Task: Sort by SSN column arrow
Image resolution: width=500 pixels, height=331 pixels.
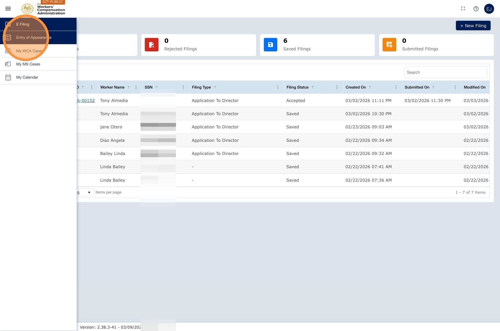Action: click(156, 87)
